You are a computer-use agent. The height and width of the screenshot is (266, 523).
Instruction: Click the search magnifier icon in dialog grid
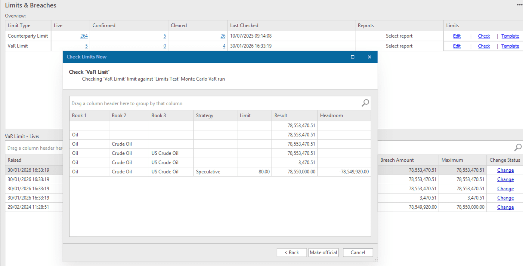365,103
